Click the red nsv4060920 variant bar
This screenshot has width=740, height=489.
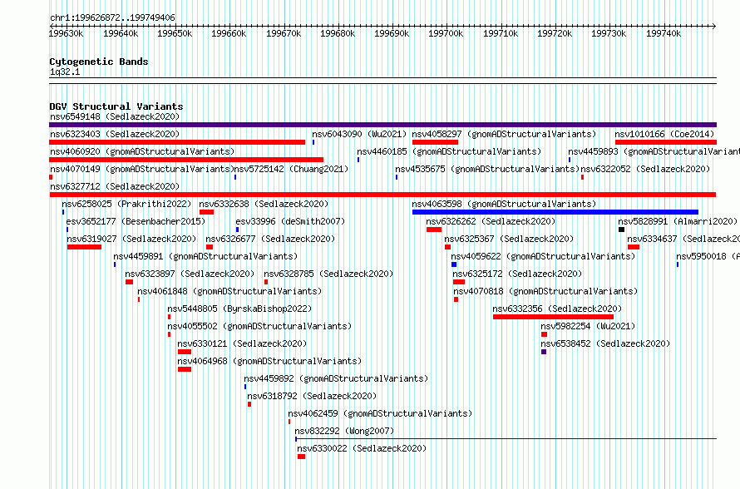tap(186, 160)
